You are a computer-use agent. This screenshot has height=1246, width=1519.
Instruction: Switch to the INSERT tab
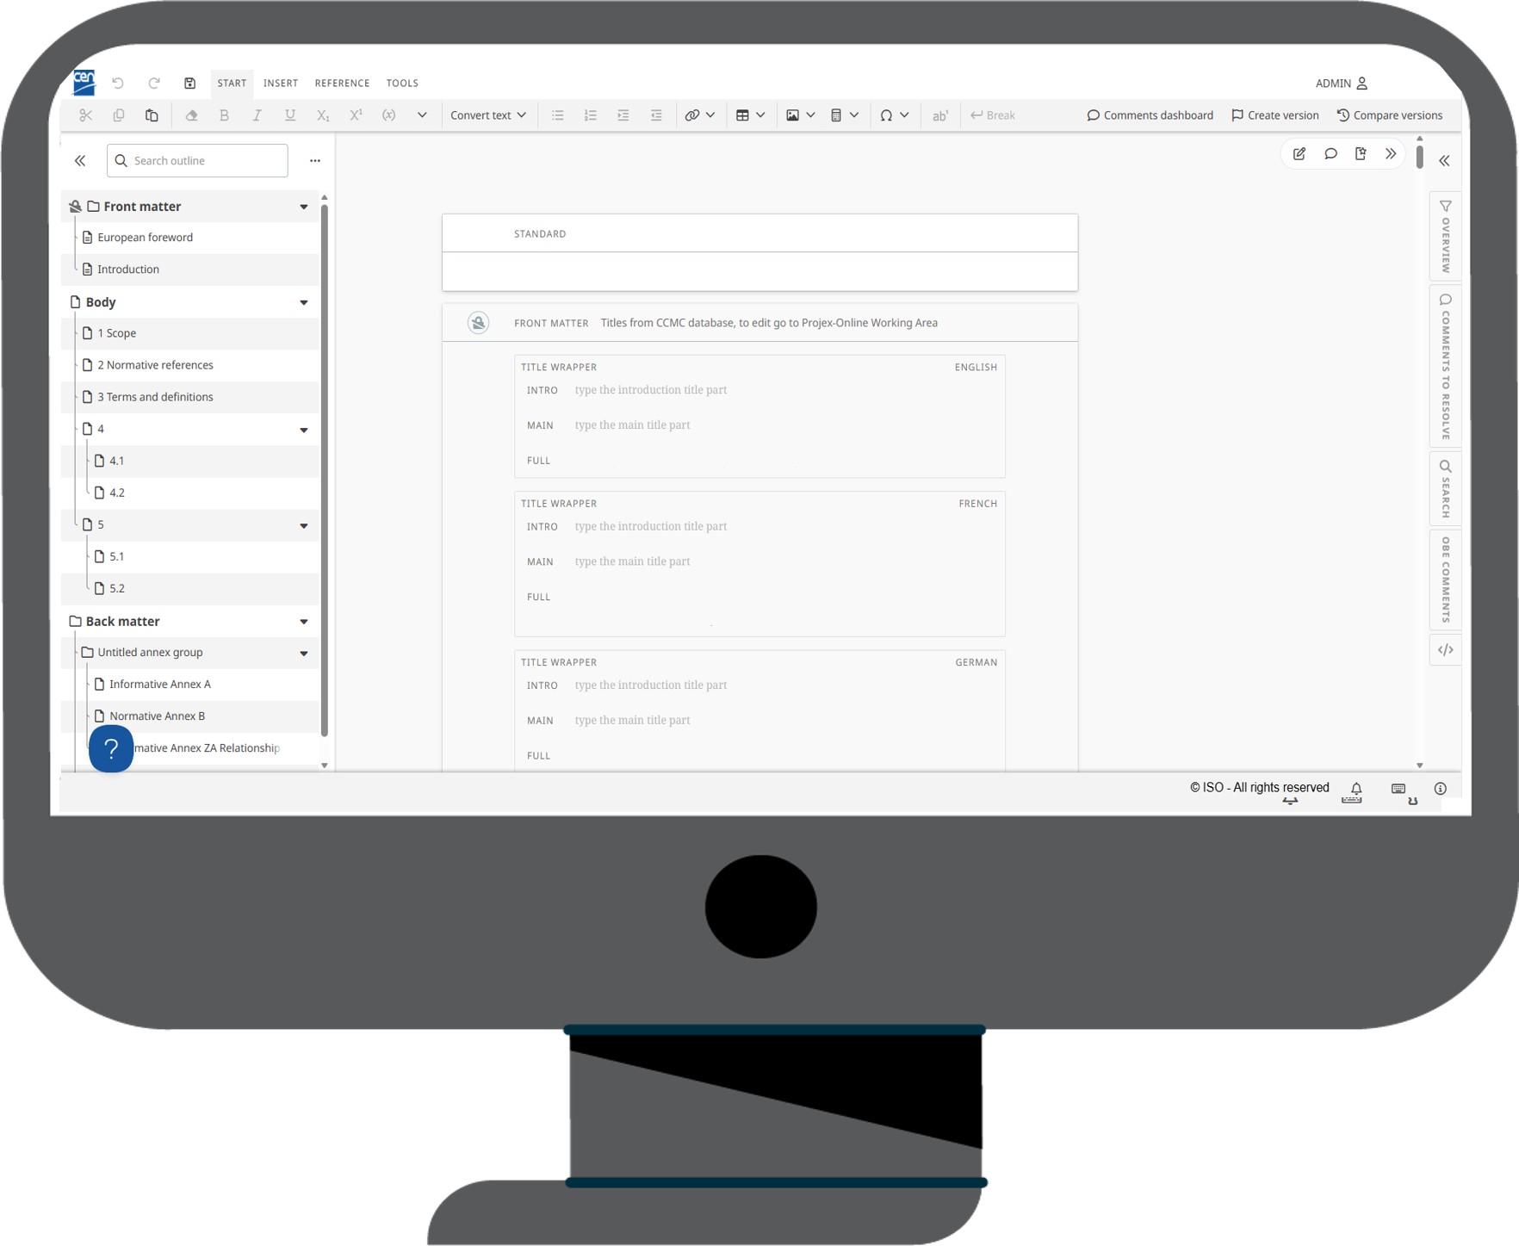pos(281,84)
